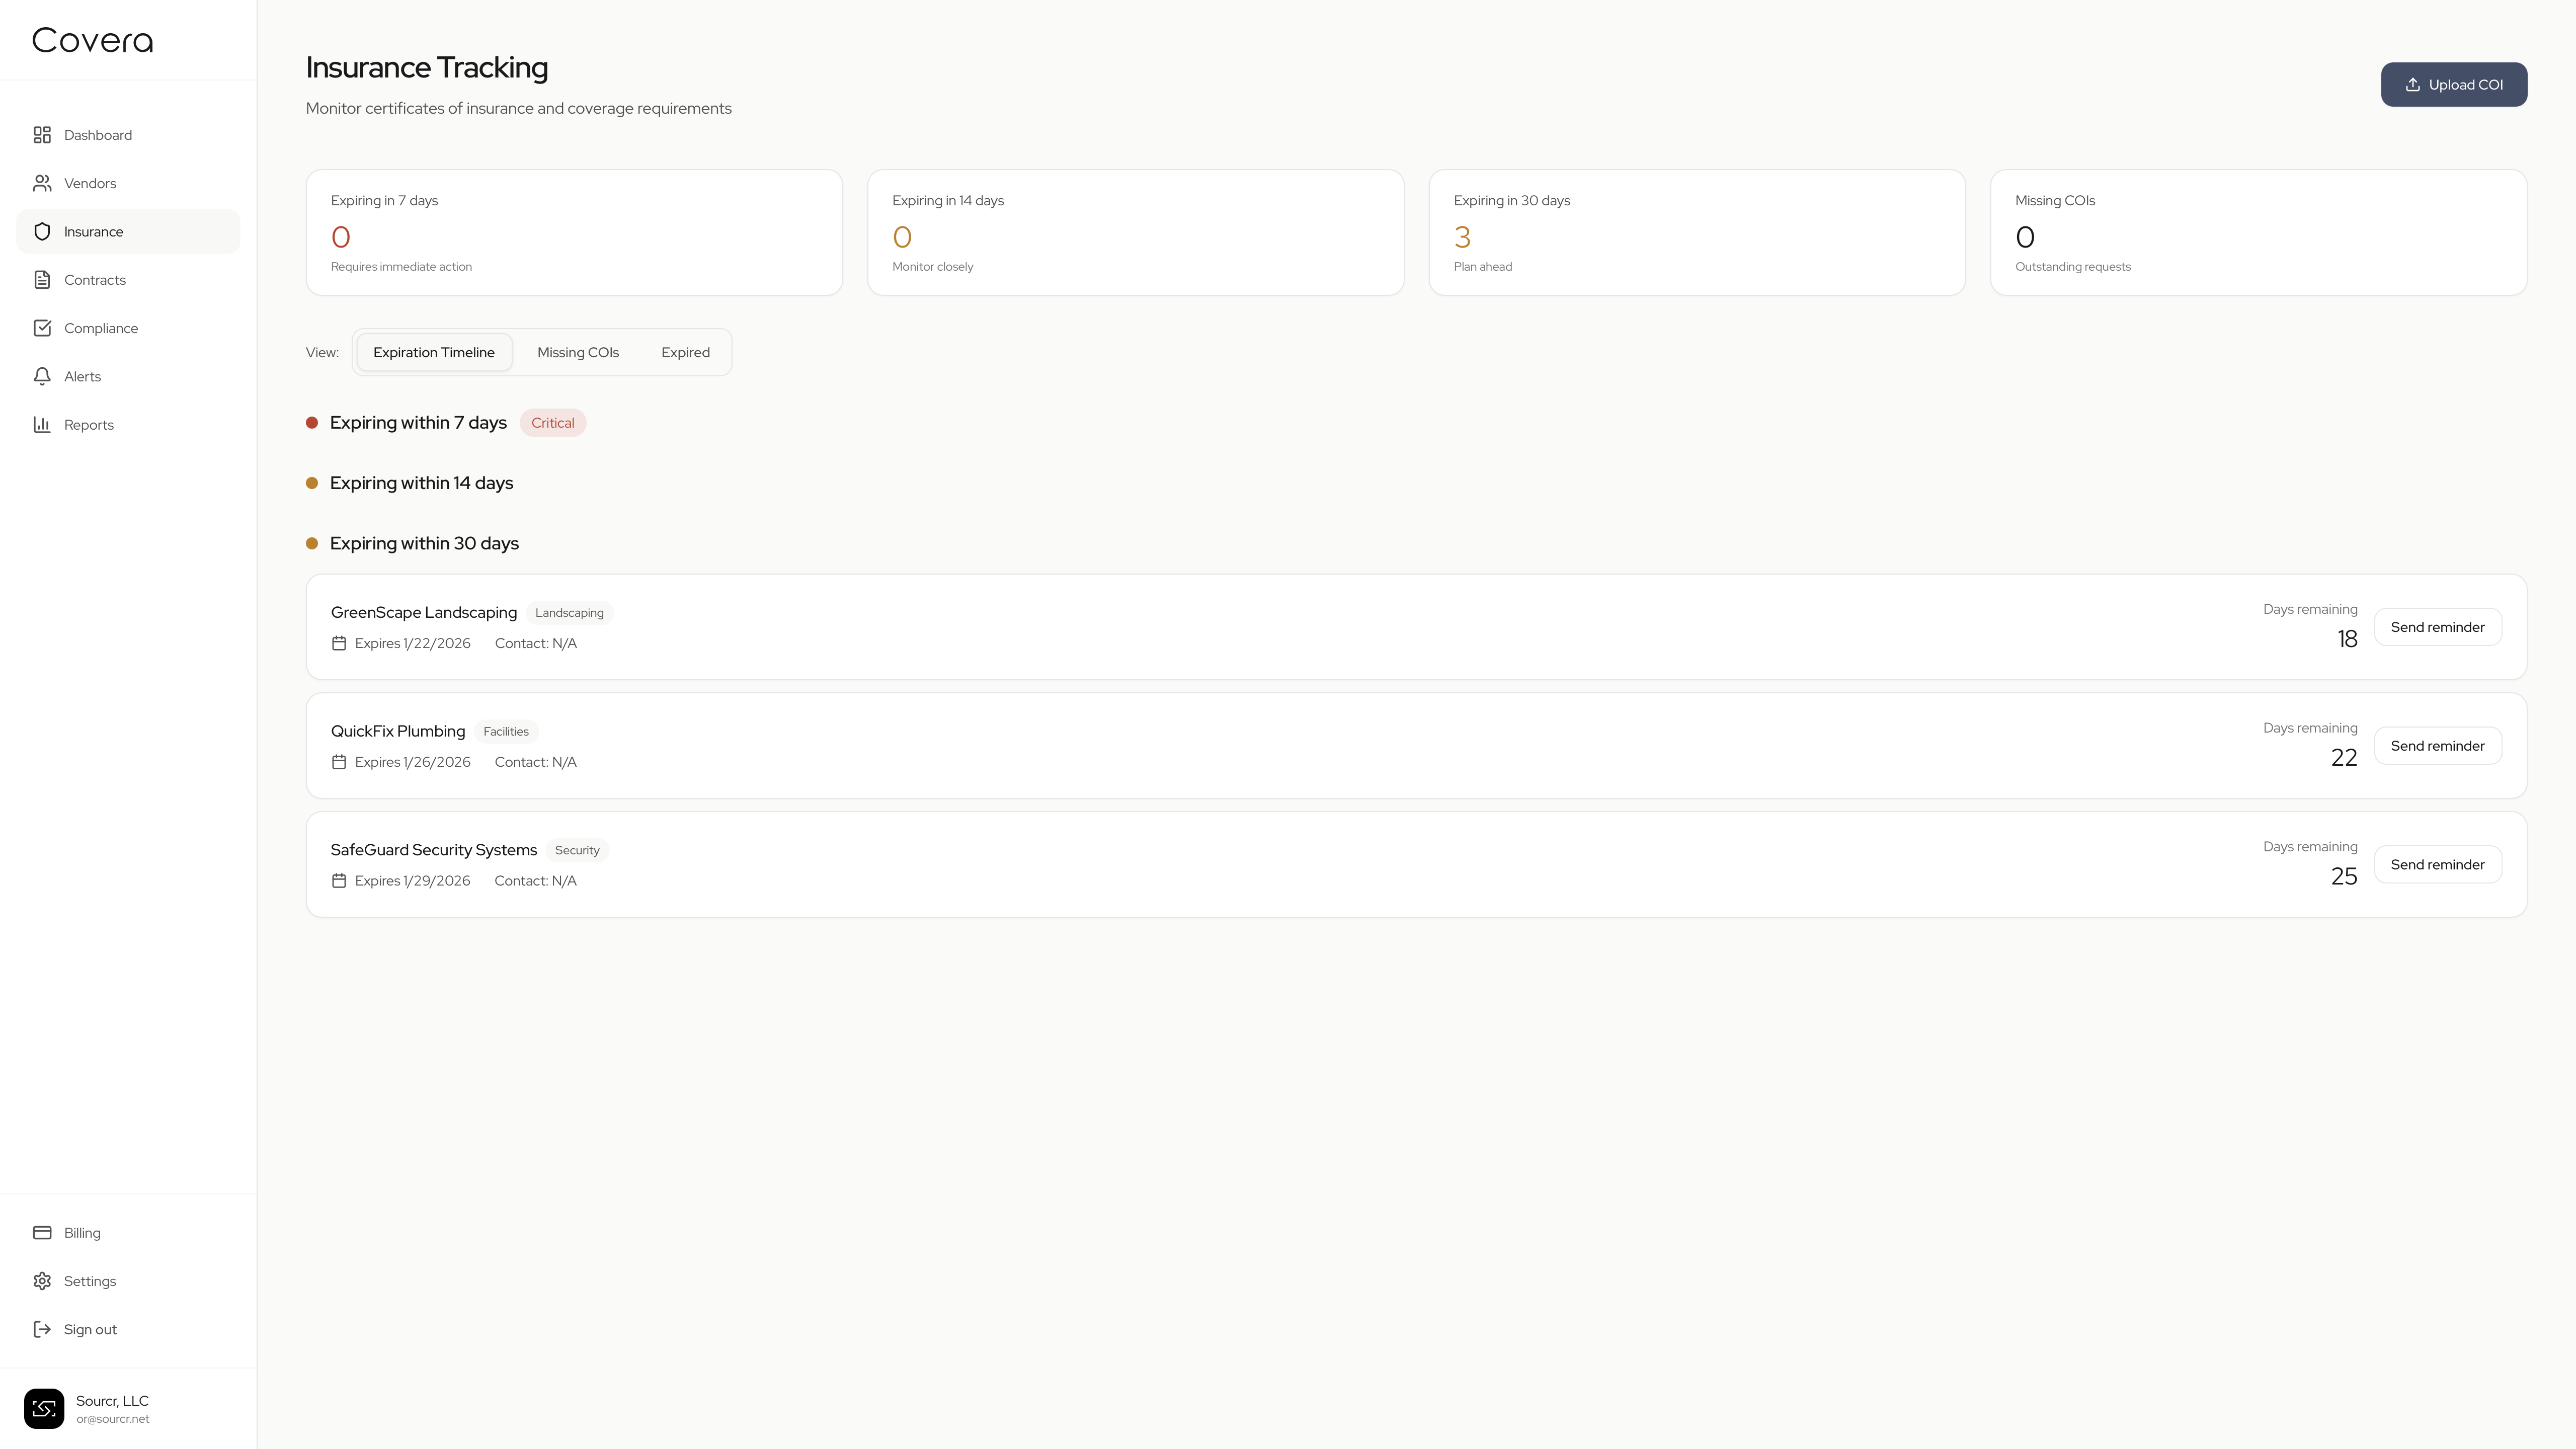Send reminder to SafeGuard Security Systems
The height and width of the screenshot is (1449, 2576).
pyautogui.click(x=2437, y=865)
